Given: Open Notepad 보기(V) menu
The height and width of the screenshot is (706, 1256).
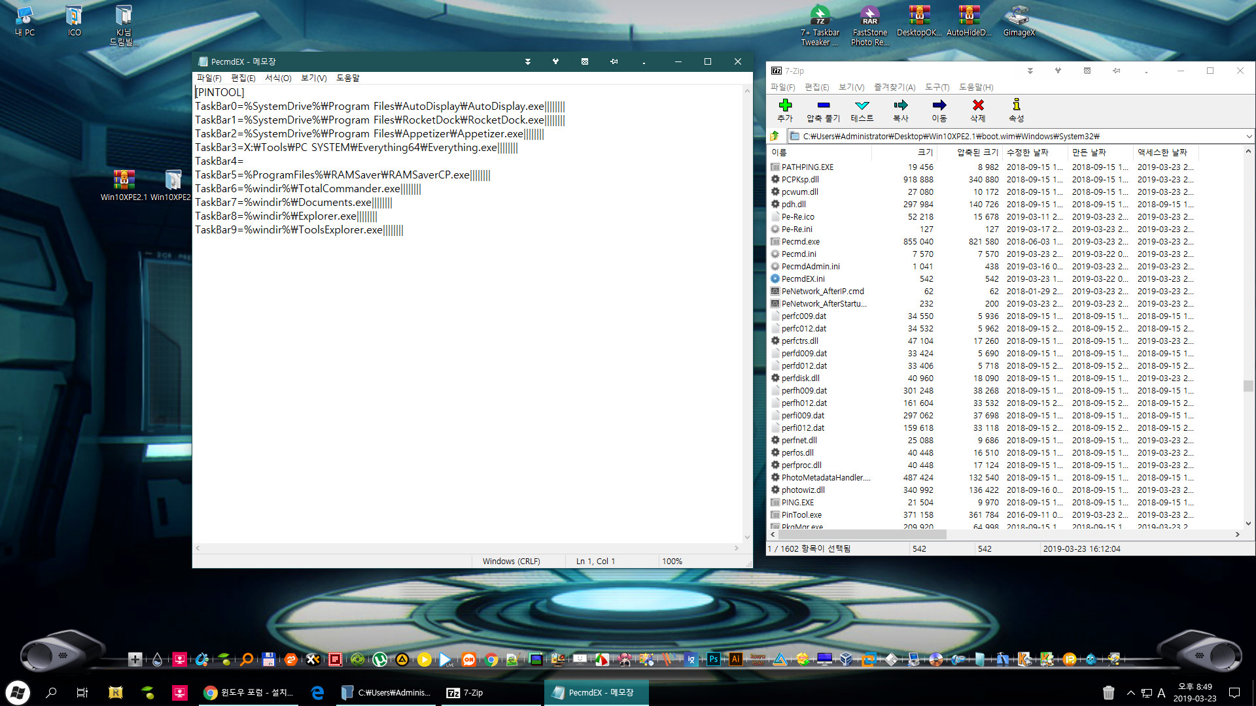Looking at the screenshot, I should click(313, 78).
